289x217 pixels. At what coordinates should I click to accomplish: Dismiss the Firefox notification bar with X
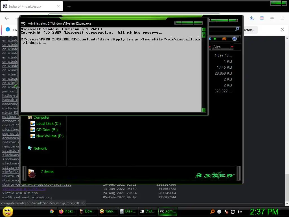pyautogui.click(x=282, y=29)
